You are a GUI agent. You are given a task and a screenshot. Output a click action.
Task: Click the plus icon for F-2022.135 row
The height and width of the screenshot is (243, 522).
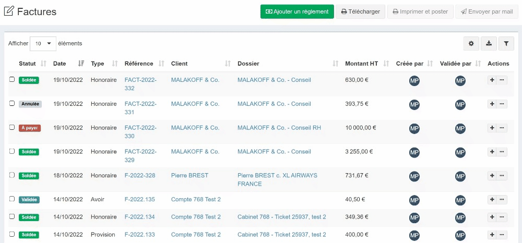tap(492, 200)
